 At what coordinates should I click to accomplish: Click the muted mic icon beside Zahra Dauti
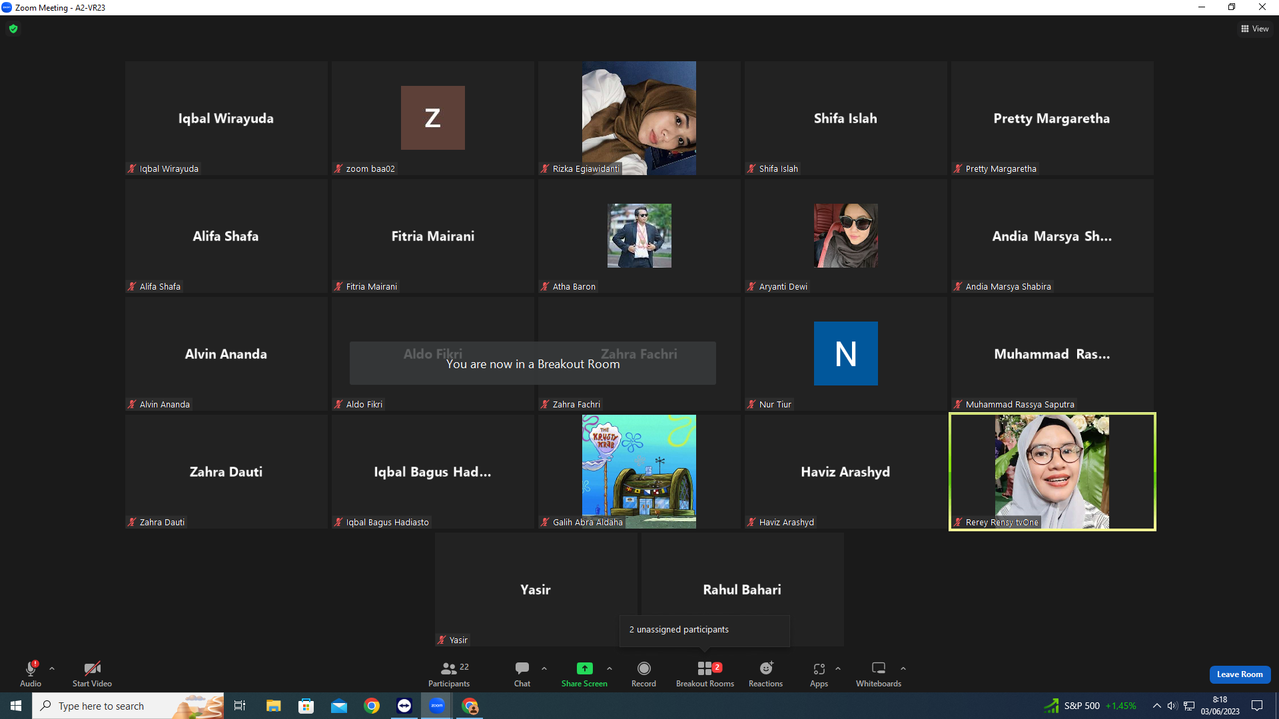[133, 522]
